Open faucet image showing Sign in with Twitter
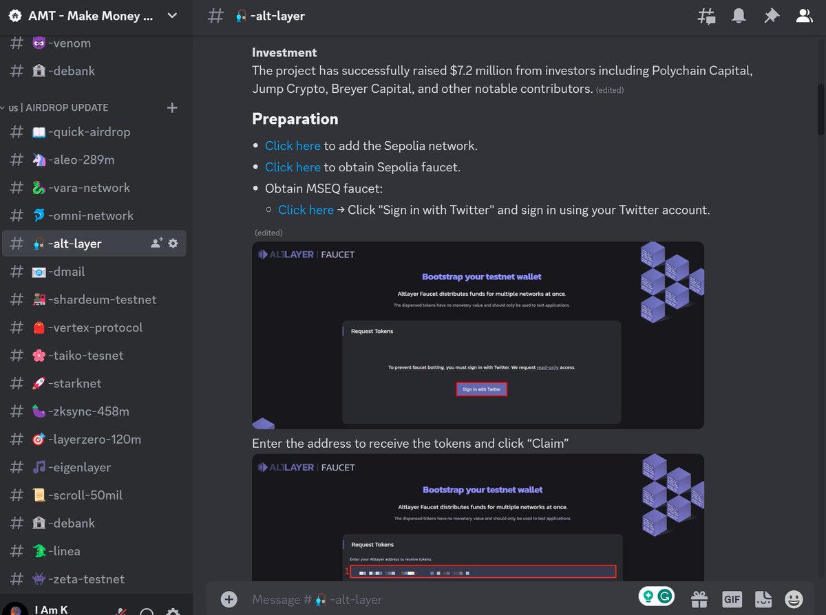The image size is (826, 615). click(x=478, y=335)
